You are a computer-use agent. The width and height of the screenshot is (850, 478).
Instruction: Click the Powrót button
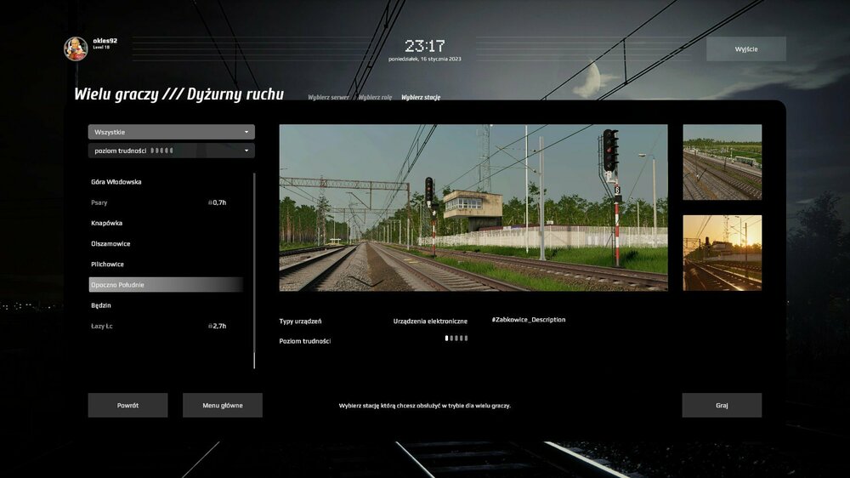127,405
